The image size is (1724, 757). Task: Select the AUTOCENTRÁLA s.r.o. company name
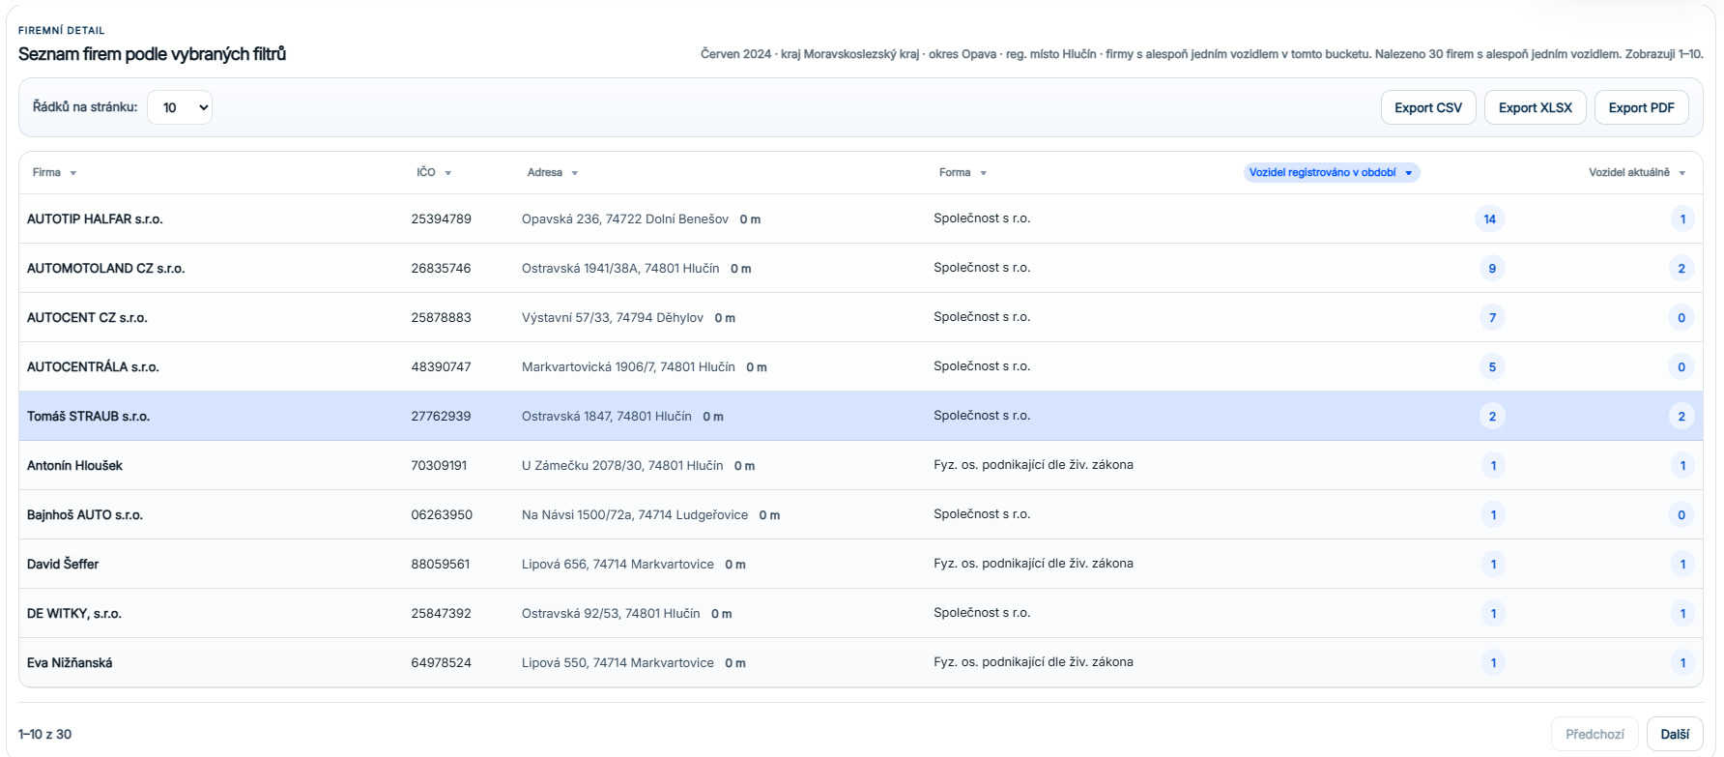(x=93, y=367)
